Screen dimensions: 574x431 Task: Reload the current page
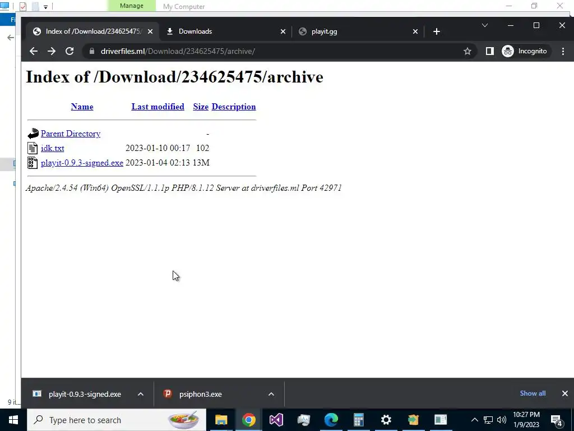(70, 51)
